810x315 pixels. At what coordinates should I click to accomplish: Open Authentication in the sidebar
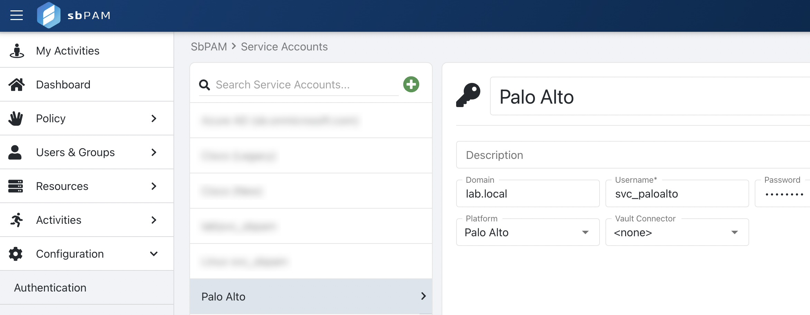[x=50, y=288]
